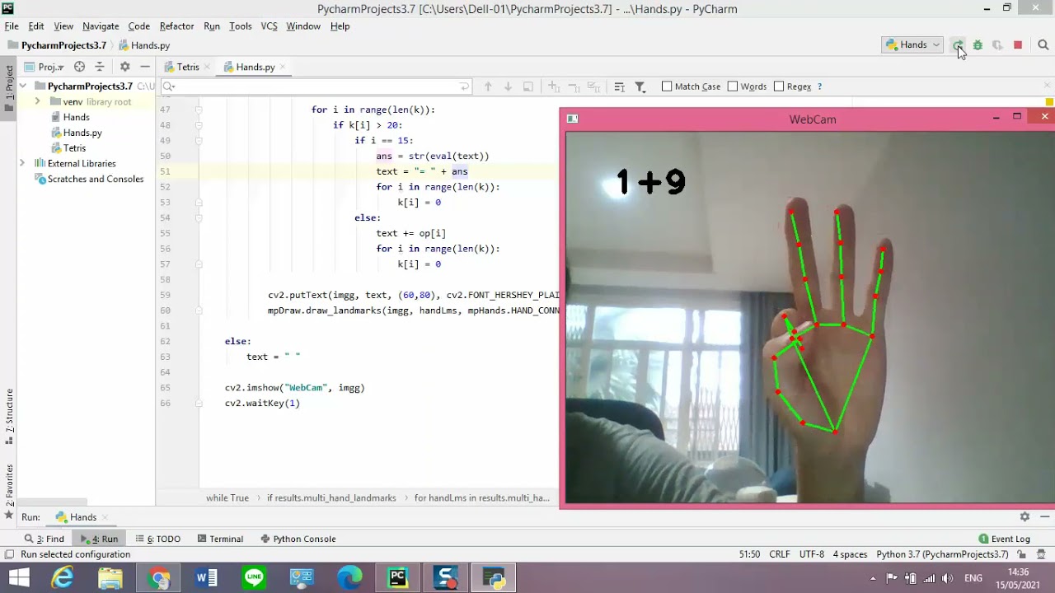Open Regex help question mark
1055x593 pixels.
819,86
